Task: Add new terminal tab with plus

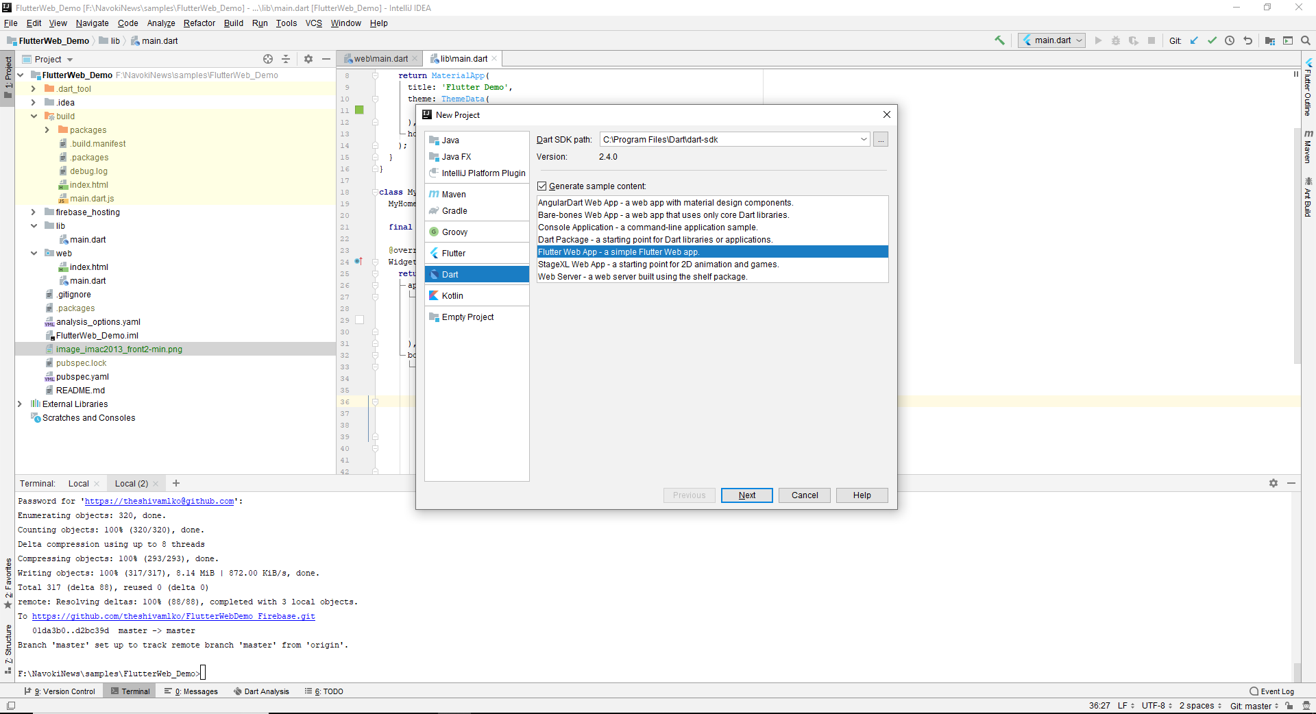Action: 176,483
